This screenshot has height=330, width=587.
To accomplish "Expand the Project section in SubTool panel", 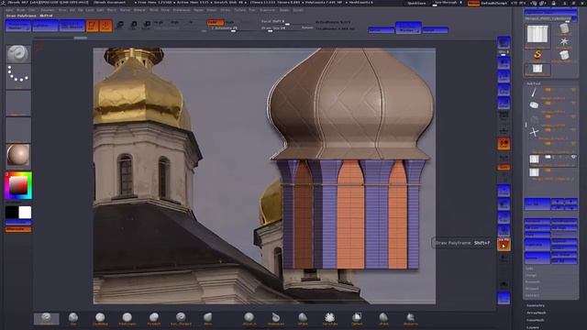I will tap(532, 289).
